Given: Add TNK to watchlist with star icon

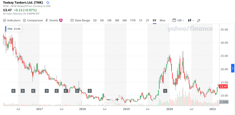Looking at the screenshot, I should pyautogui.click(x=48, y=3).
